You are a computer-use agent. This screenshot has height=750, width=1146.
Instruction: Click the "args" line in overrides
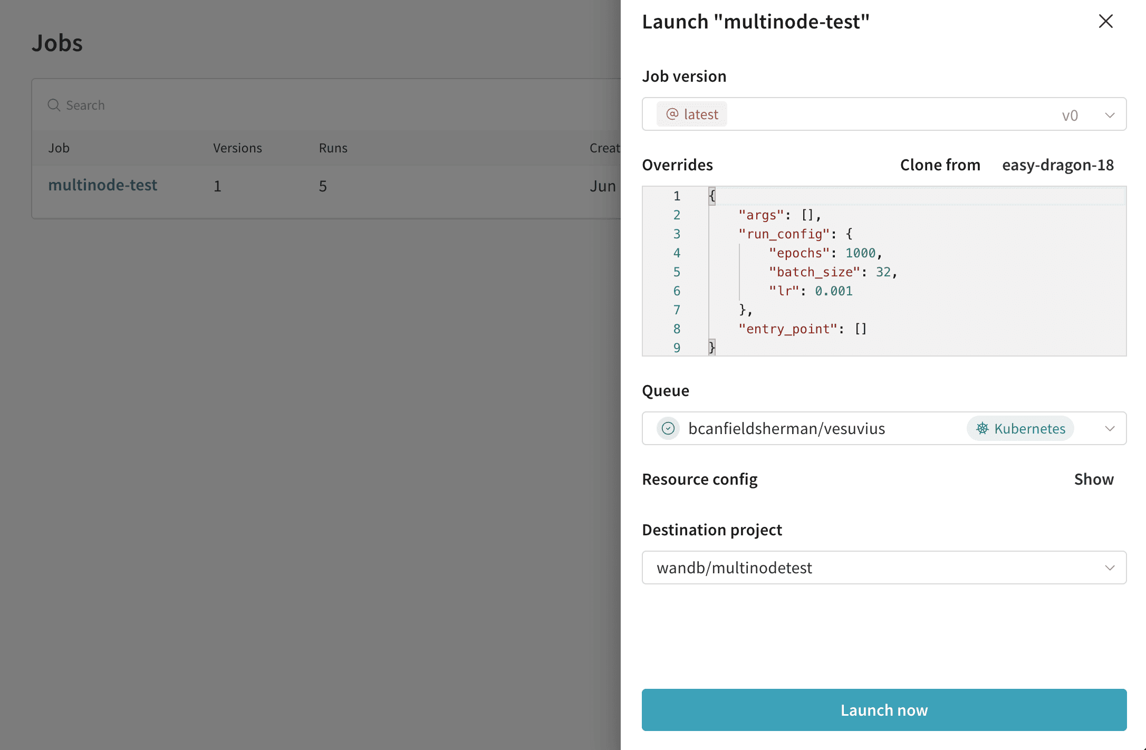[779, 215]
